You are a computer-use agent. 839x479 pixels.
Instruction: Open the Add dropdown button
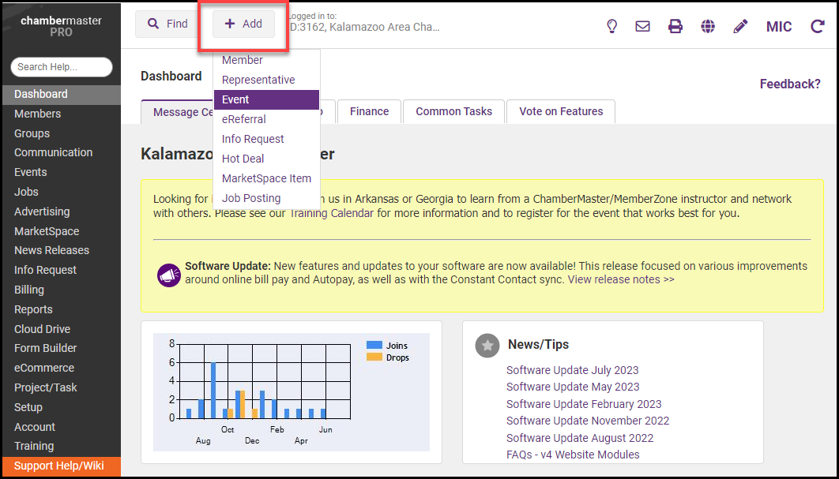click(x=243, y=24)
